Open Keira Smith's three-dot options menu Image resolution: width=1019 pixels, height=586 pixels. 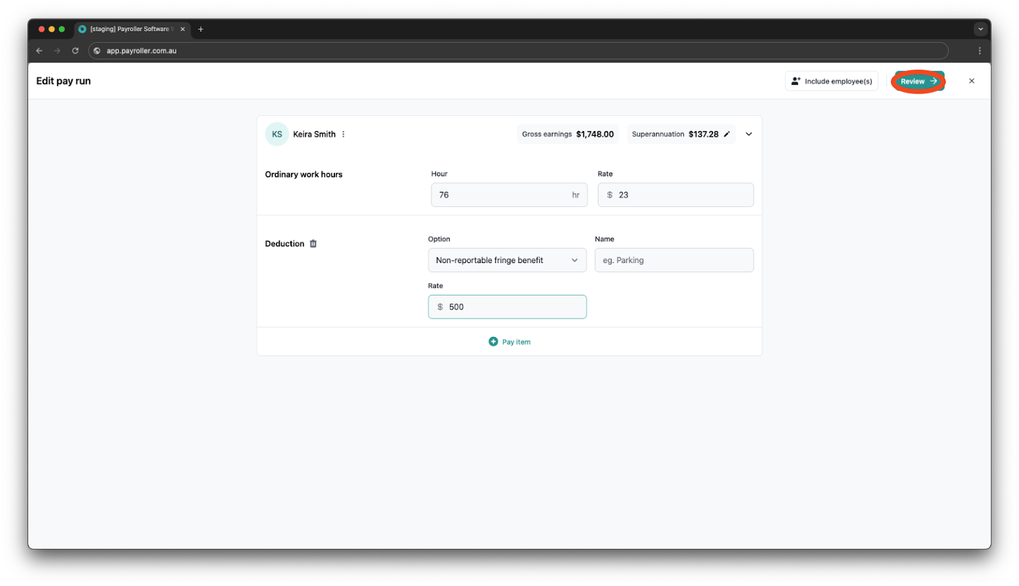coord(343,134)
